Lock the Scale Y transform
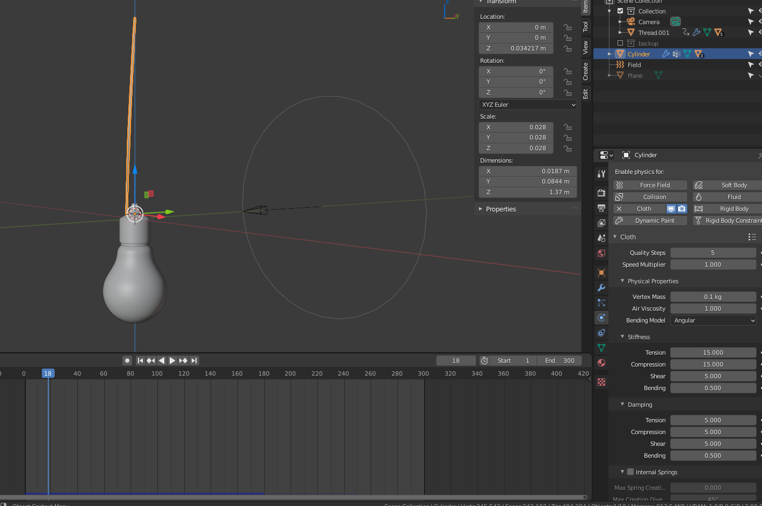This screenshot has height=506, width=762. coord(568,137)
